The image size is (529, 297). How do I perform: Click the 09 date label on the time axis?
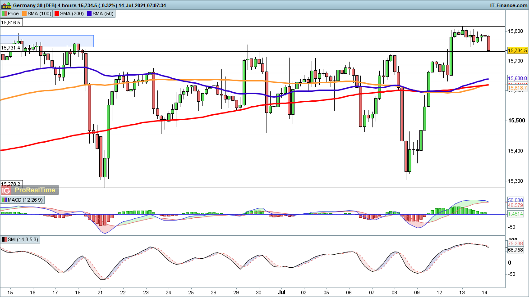tap(417, 292)
